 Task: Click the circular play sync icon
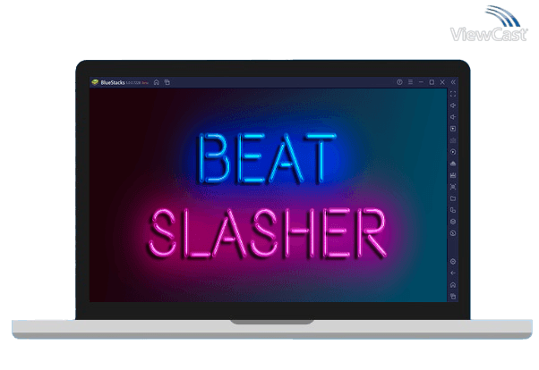pyautogui.click(x=453, y=152)
